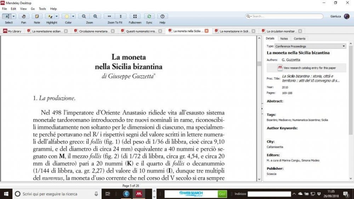Enter Fullscreen reading mode

pos(135,17)
